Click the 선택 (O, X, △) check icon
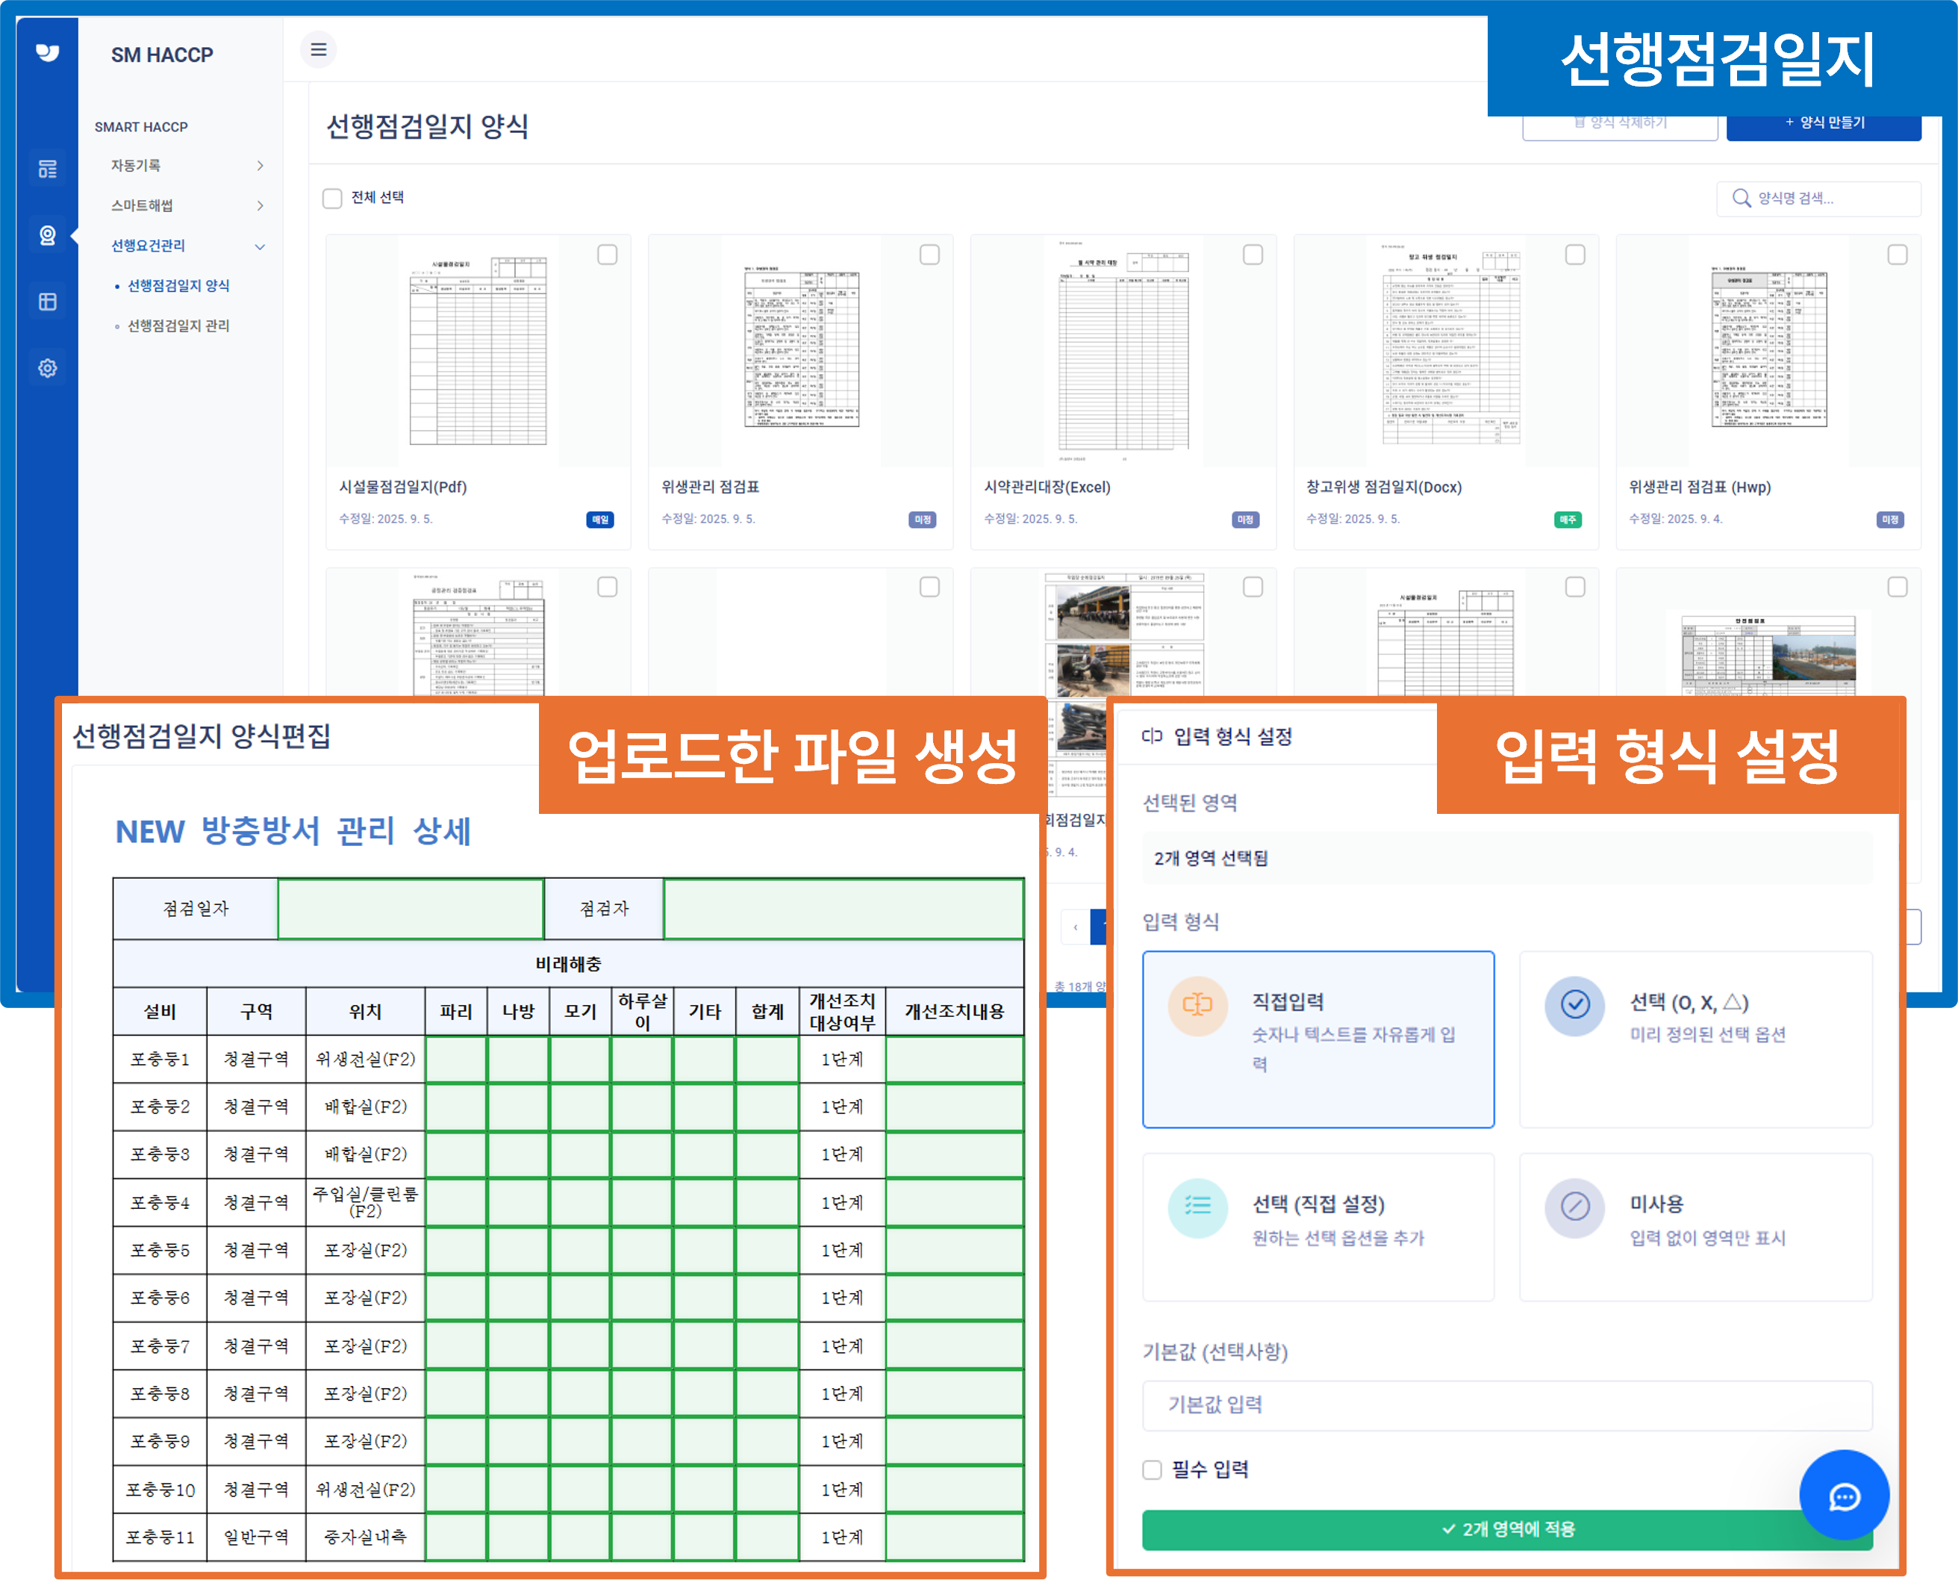This screenshot has height=1580, width=1958. (x=1575, y=1006)
